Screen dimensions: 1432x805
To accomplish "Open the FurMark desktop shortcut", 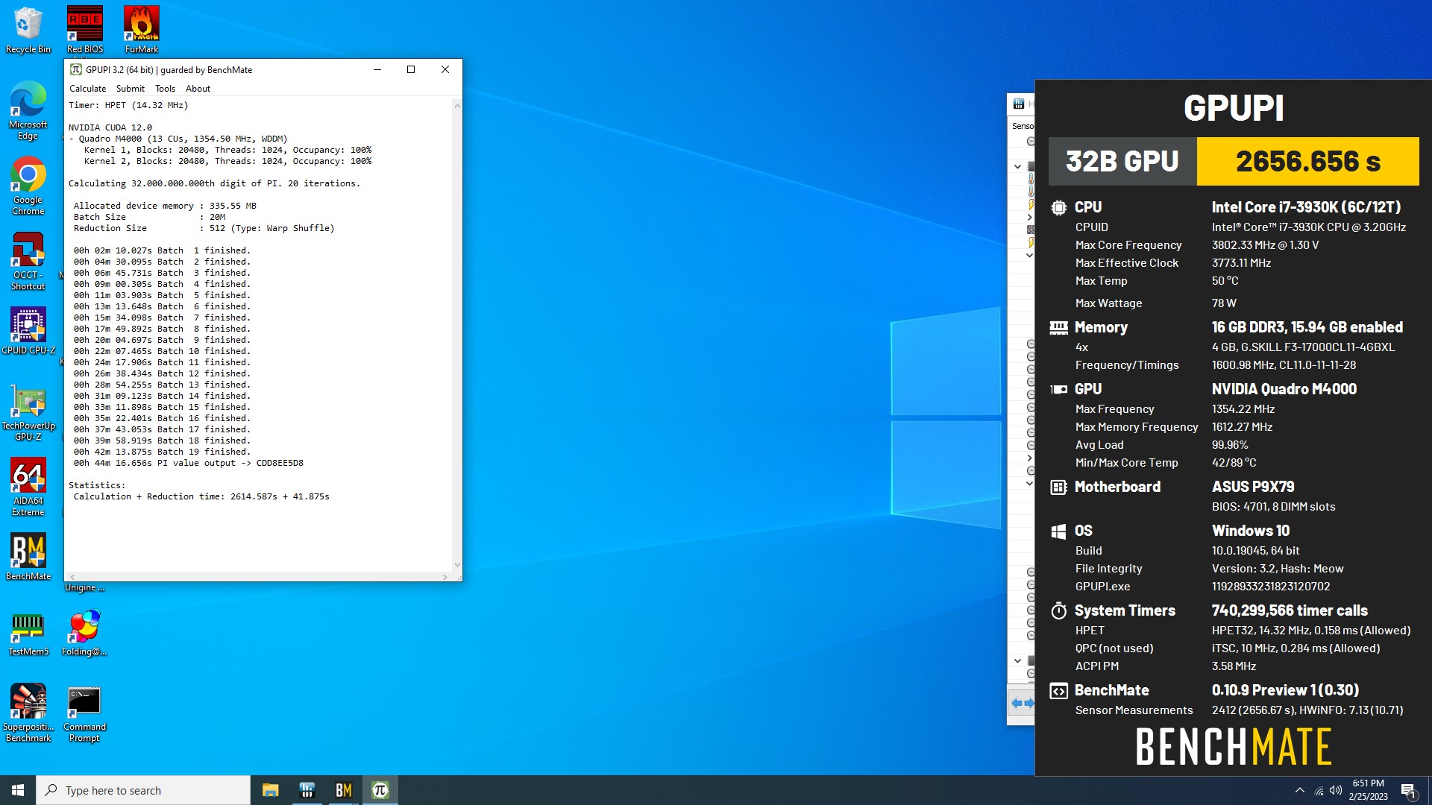I will coord(142,30).
